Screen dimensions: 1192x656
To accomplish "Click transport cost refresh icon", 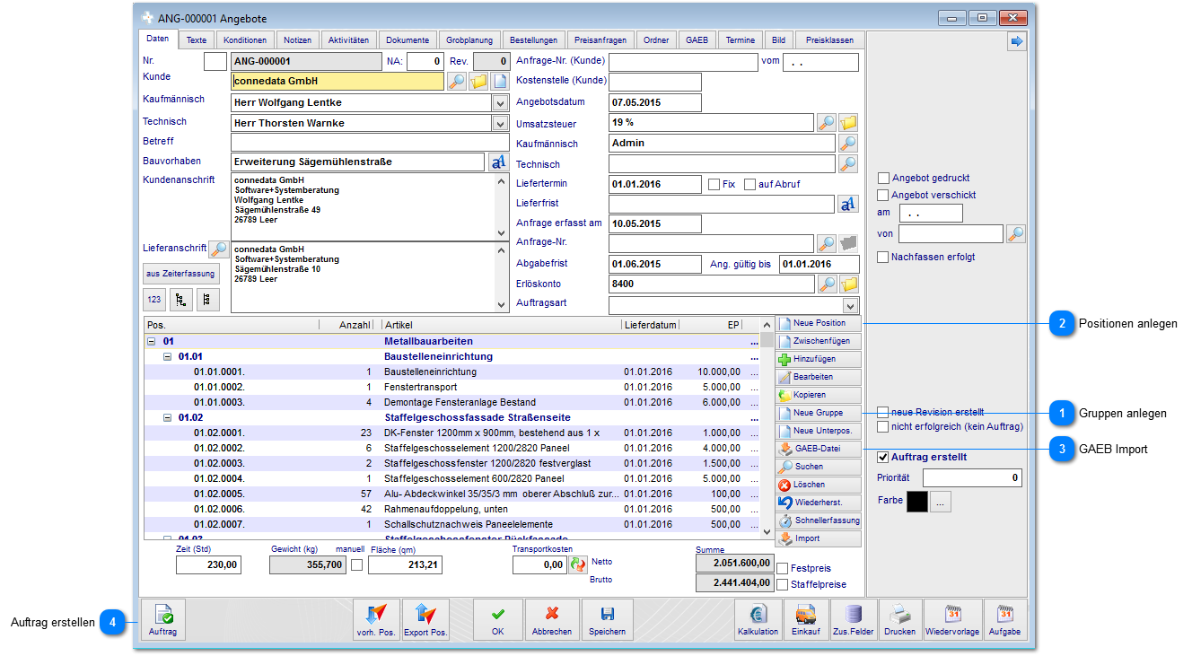I will click(578, 565).
